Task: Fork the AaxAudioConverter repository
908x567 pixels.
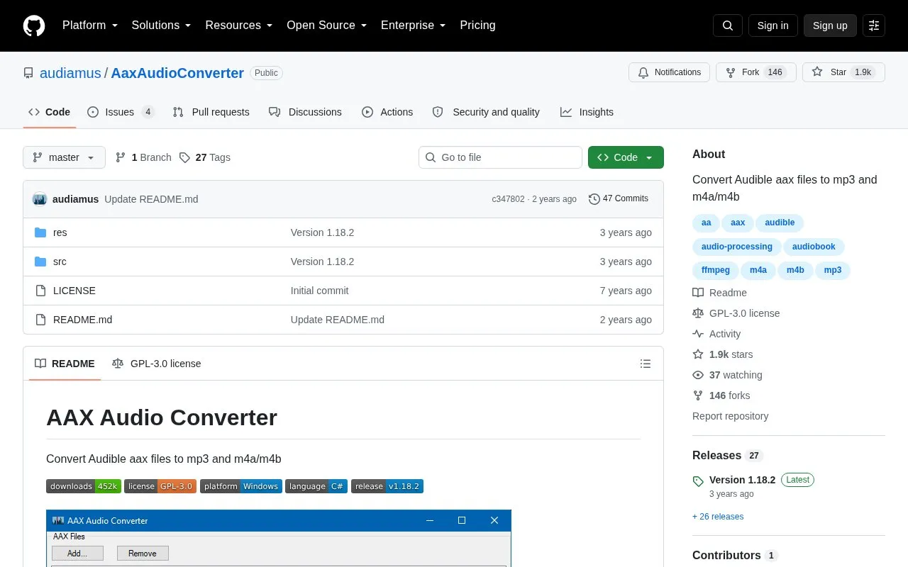Action: click(756, 72)
